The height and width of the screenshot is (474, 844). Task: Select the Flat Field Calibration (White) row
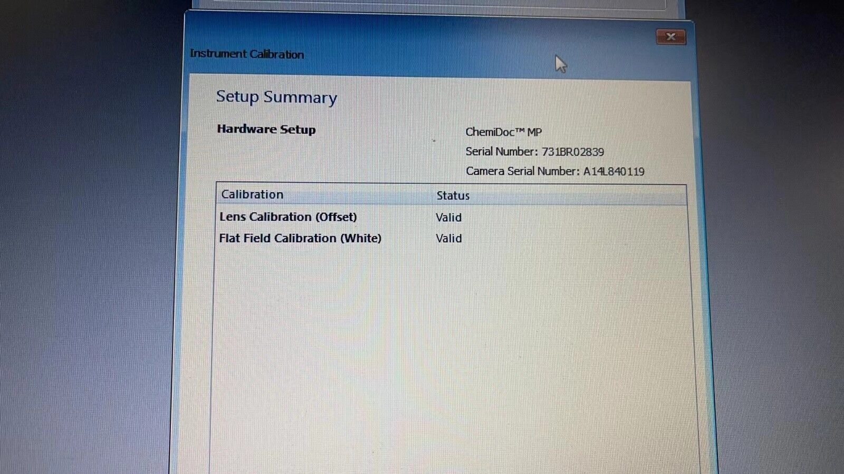451,238
